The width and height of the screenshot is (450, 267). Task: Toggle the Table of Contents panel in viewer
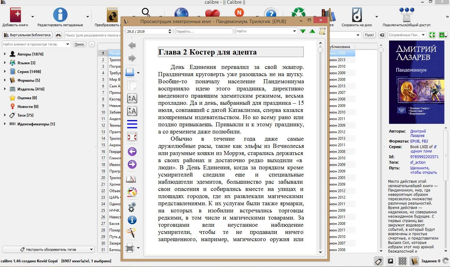pyautogui.click(x=132, y=124)
